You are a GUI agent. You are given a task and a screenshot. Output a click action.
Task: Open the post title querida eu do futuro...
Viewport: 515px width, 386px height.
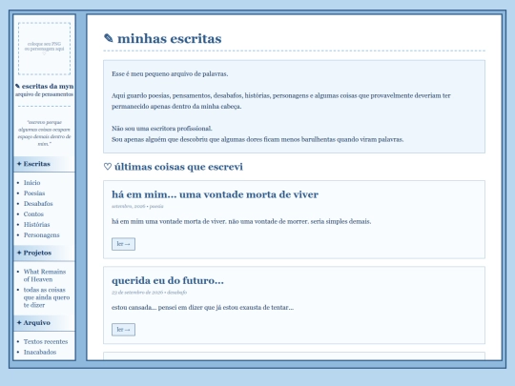click(x=168, y=280)
